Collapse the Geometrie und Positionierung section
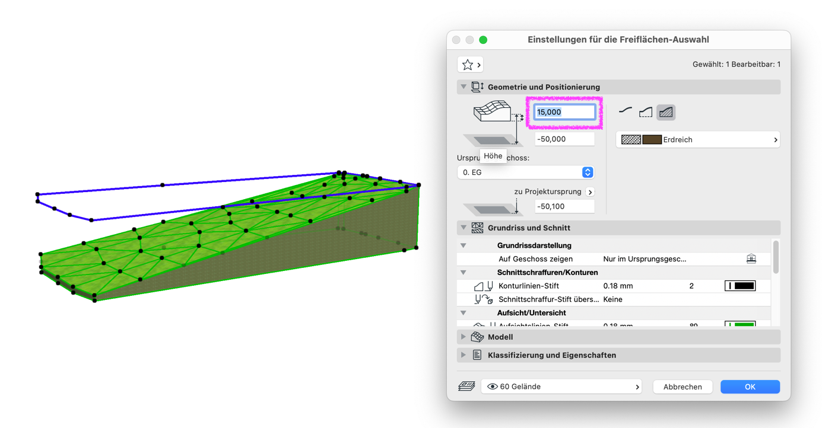Viewport: 822px width, 428px height. [464, 87]
